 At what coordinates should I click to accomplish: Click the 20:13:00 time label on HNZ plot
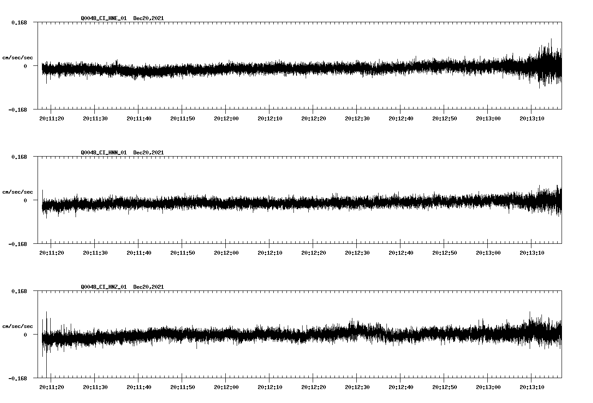tap(488, 387)
